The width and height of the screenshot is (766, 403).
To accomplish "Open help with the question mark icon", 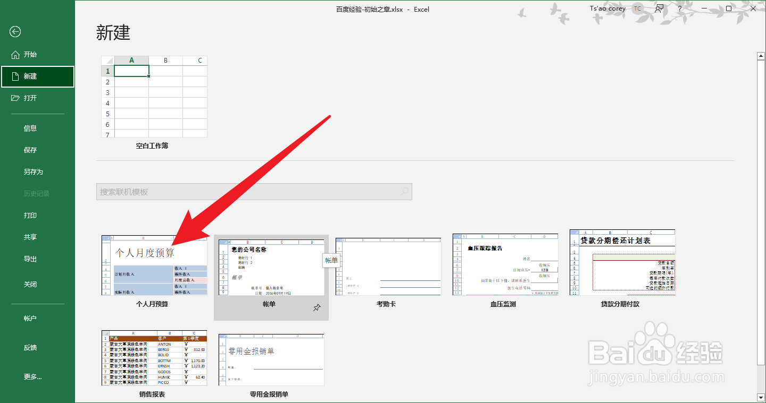I will pyautogui.click(x=680, y=8).
